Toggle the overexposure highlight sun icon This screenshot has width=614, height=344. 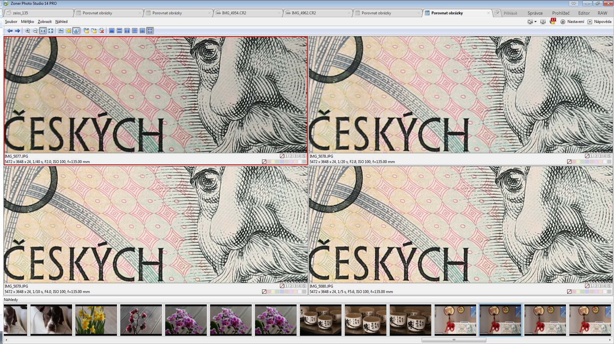[x=68, y=31]
